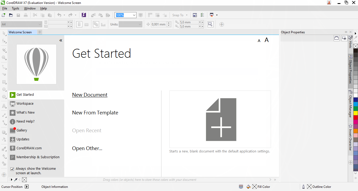Toggle the scroll/tabbed view icon in Object Properties
358x191 pixels.
[337, 38]
